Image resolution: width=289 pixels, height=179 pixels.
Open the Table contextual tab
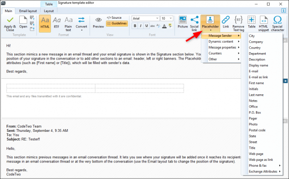(x=49, y=4)
